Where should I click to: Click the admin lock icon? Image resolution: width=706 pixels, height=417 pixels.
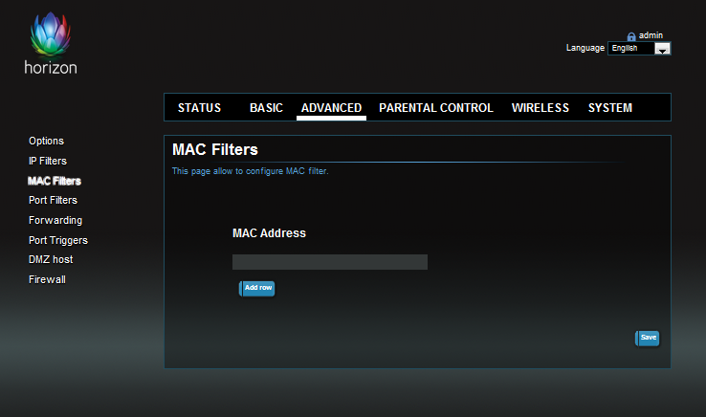631,36
